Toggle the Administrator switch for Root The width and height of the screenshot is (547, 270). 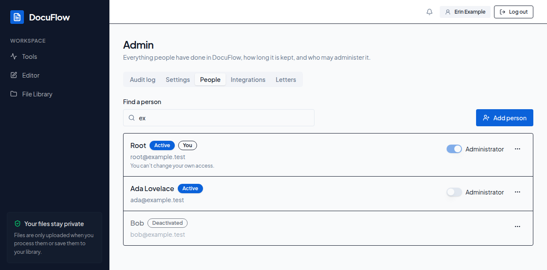click(x=454, y=149)
